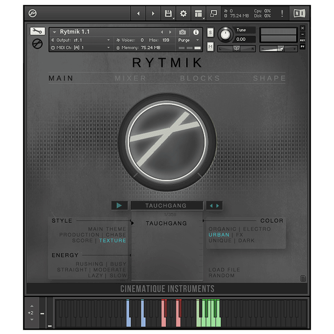
Task: Shift keyboard octave down with the arrow
Action: point(32,320)
